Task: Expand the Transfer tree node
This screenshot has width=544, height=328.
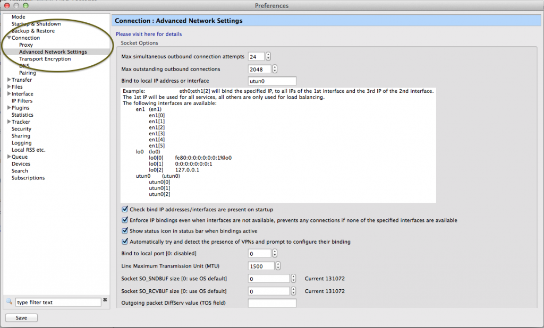Action: 9,80
